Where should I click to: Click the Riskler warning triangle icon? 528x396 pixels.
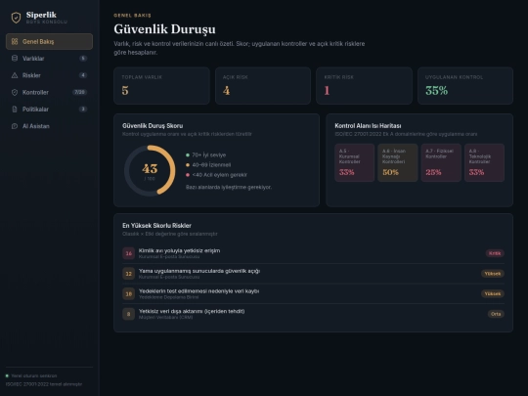pos(15,75)
